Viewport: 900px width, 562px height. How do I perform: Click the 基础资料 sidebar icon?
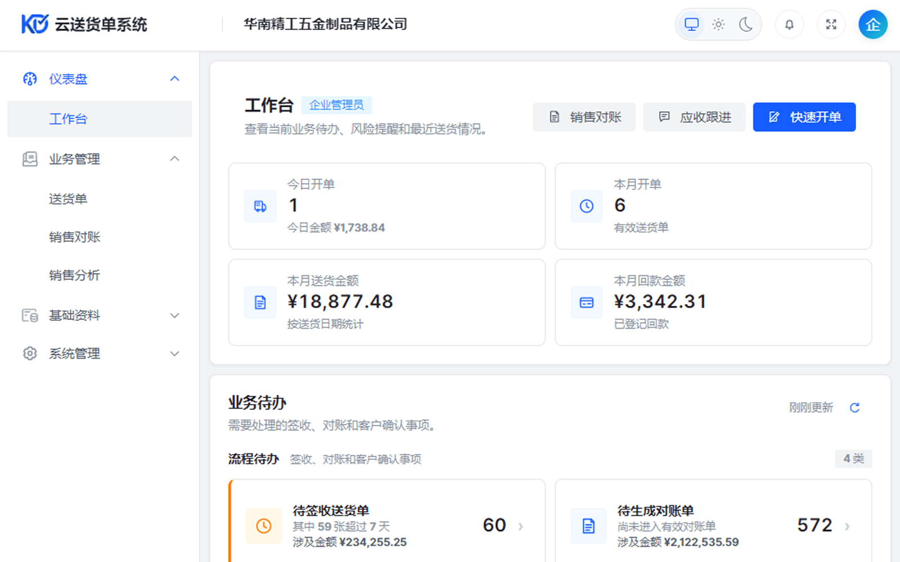[30, 315]
